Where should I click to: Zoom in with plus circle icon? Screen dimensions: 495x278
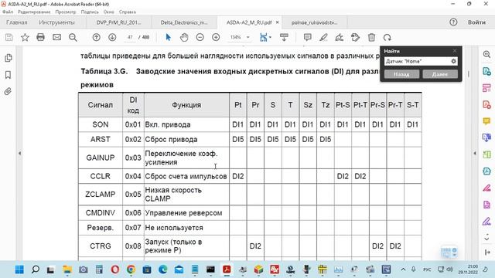(216, 37)
